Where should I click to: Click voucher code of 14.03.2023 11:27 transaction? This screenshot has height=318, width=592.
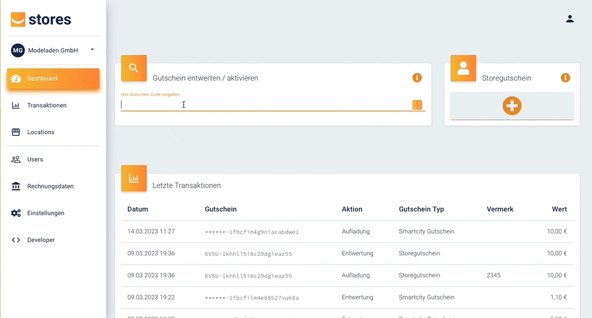click(x=252, y=232)
